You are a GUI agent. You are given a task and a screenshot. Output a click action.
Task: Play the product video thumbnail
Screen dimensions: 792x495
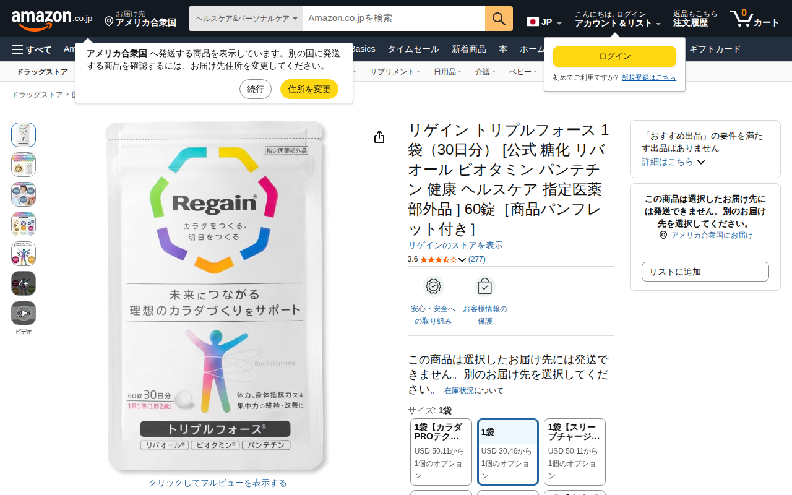coord(24,313)
